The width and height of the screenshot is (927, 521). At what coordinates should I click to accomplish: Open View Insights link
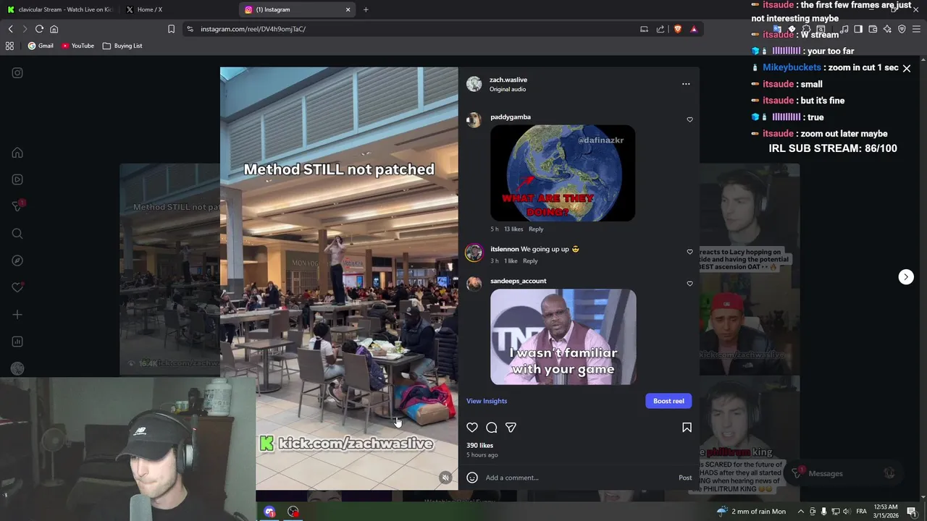pyautogui.click(x=487, y=401)
